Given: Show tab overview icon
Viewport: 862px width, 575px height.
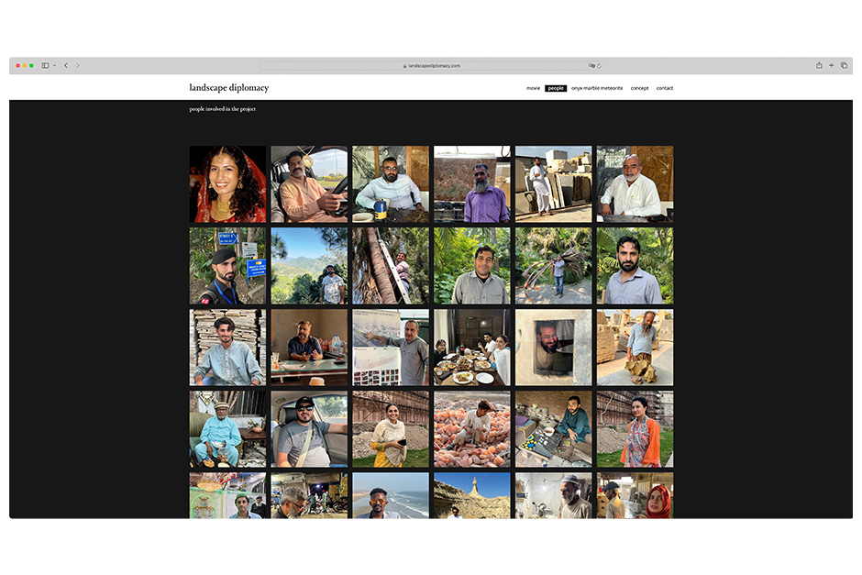Looking at the screenshot, I should 844,65.
